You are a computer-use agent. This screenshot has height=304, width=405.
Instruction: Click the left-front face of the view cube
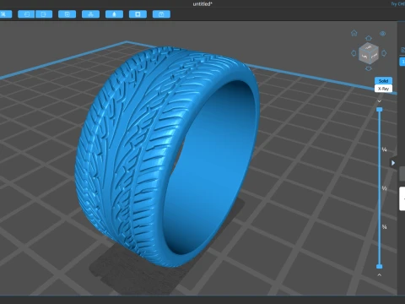(364, 57)
